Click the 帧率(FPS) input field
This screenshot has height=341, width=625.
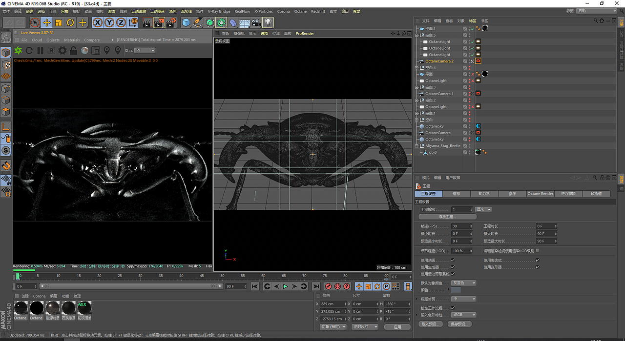coord(461,226)
